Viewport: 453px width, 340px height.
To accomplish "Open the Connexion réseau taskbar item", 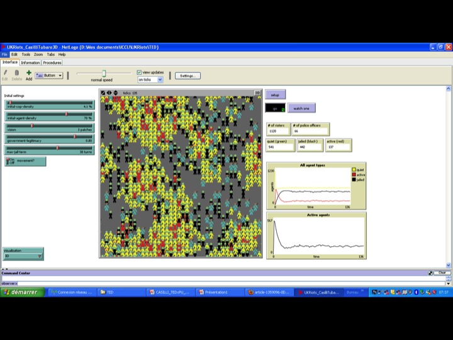I will click(72, 292).
